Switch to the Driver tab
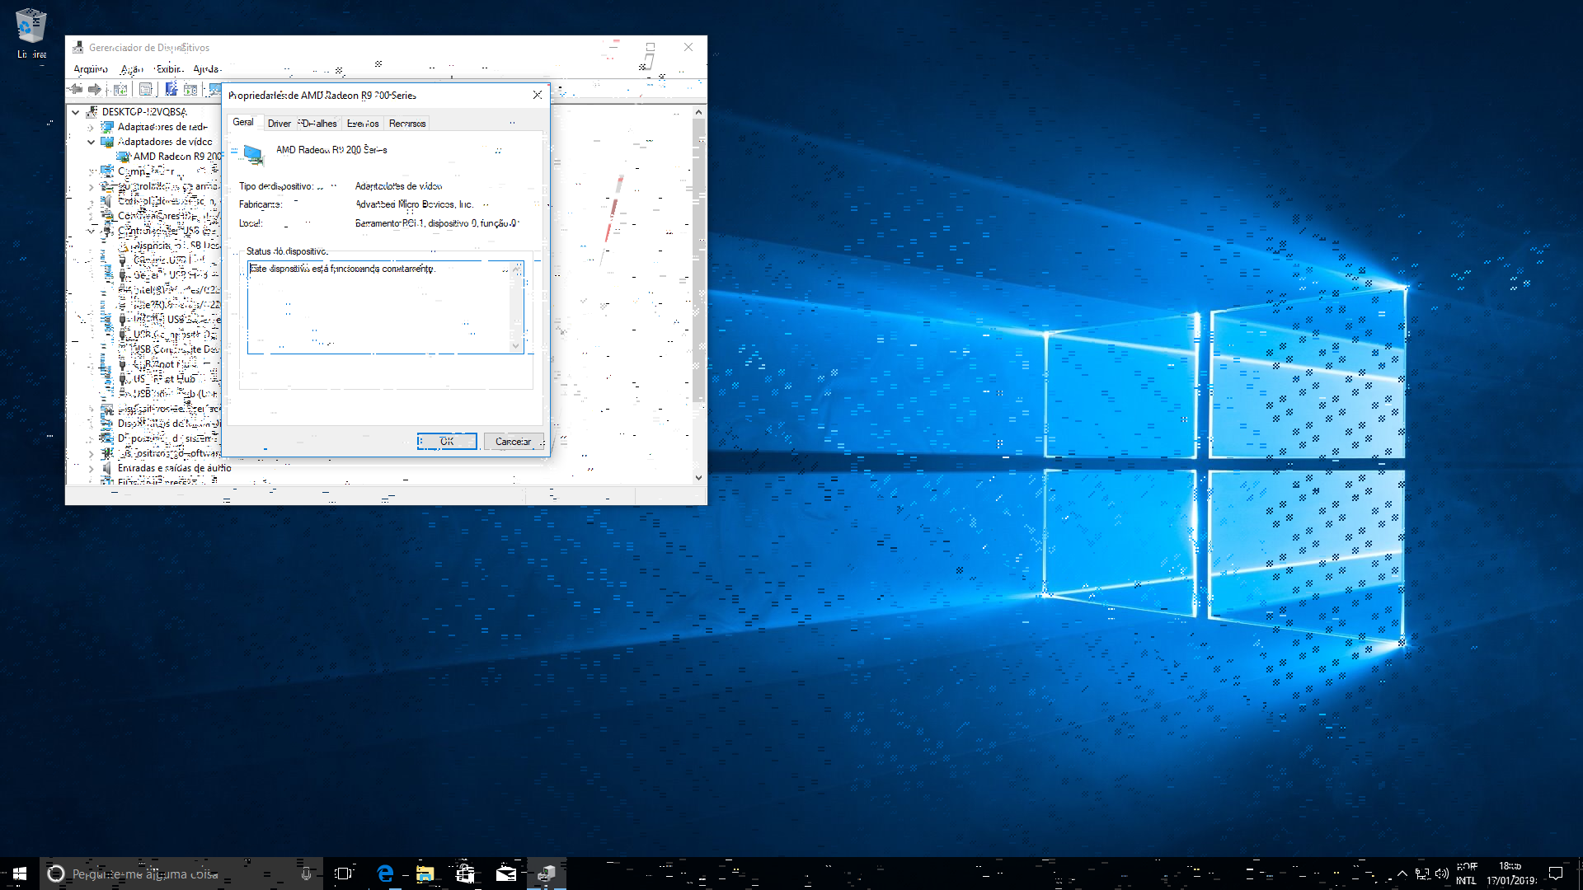Image resolution: width=1583 pixels, height=890 pixels. (x=279, y=124)
